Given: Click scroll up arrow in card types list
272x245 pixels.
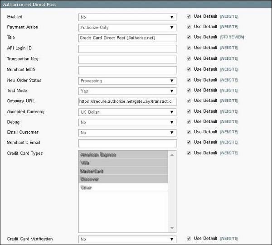Looking at the screenshot, I should [172, 154].
